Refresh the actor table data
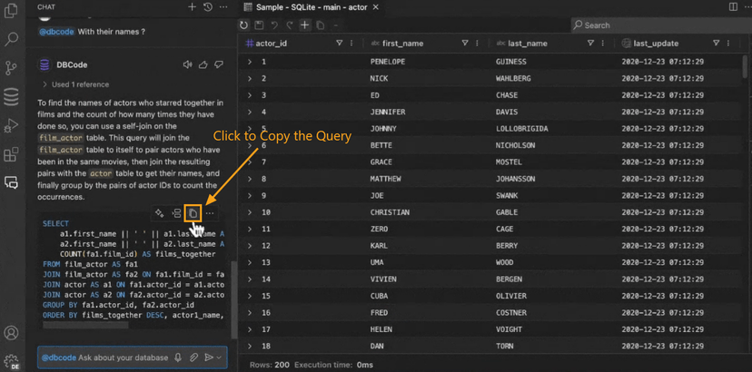This screenshot has width=752, height=372. click(x=244, y=25)
